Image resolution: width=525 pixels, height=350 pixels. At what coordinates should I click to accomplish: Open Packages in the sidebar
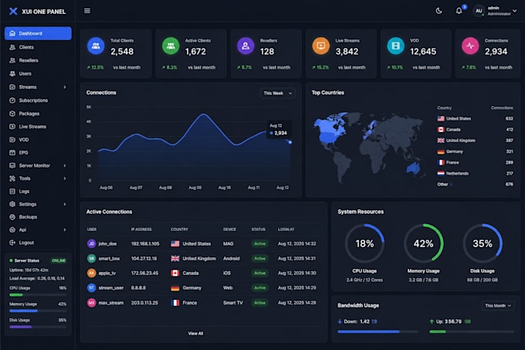coord(38,114)
